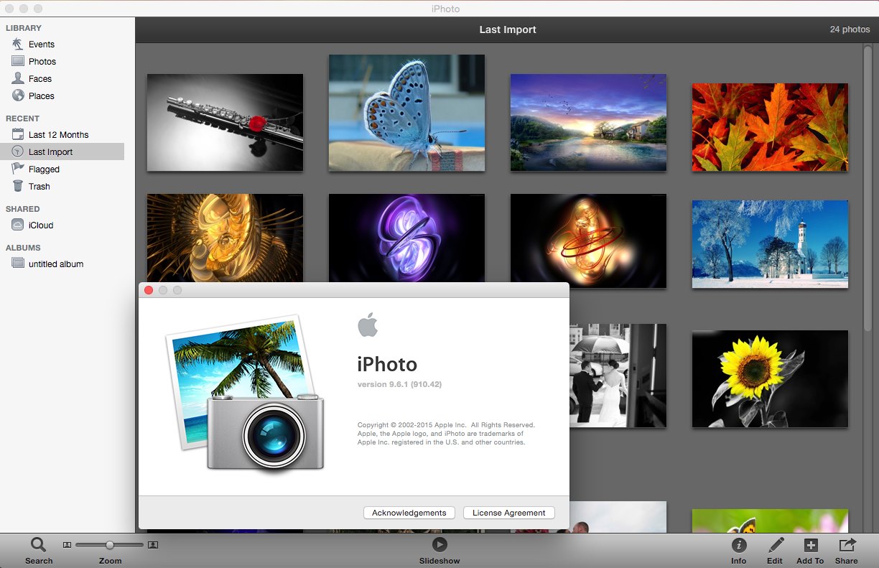
Task: Click the photo grid vertical scrollbar
Action: coord(868,187)
